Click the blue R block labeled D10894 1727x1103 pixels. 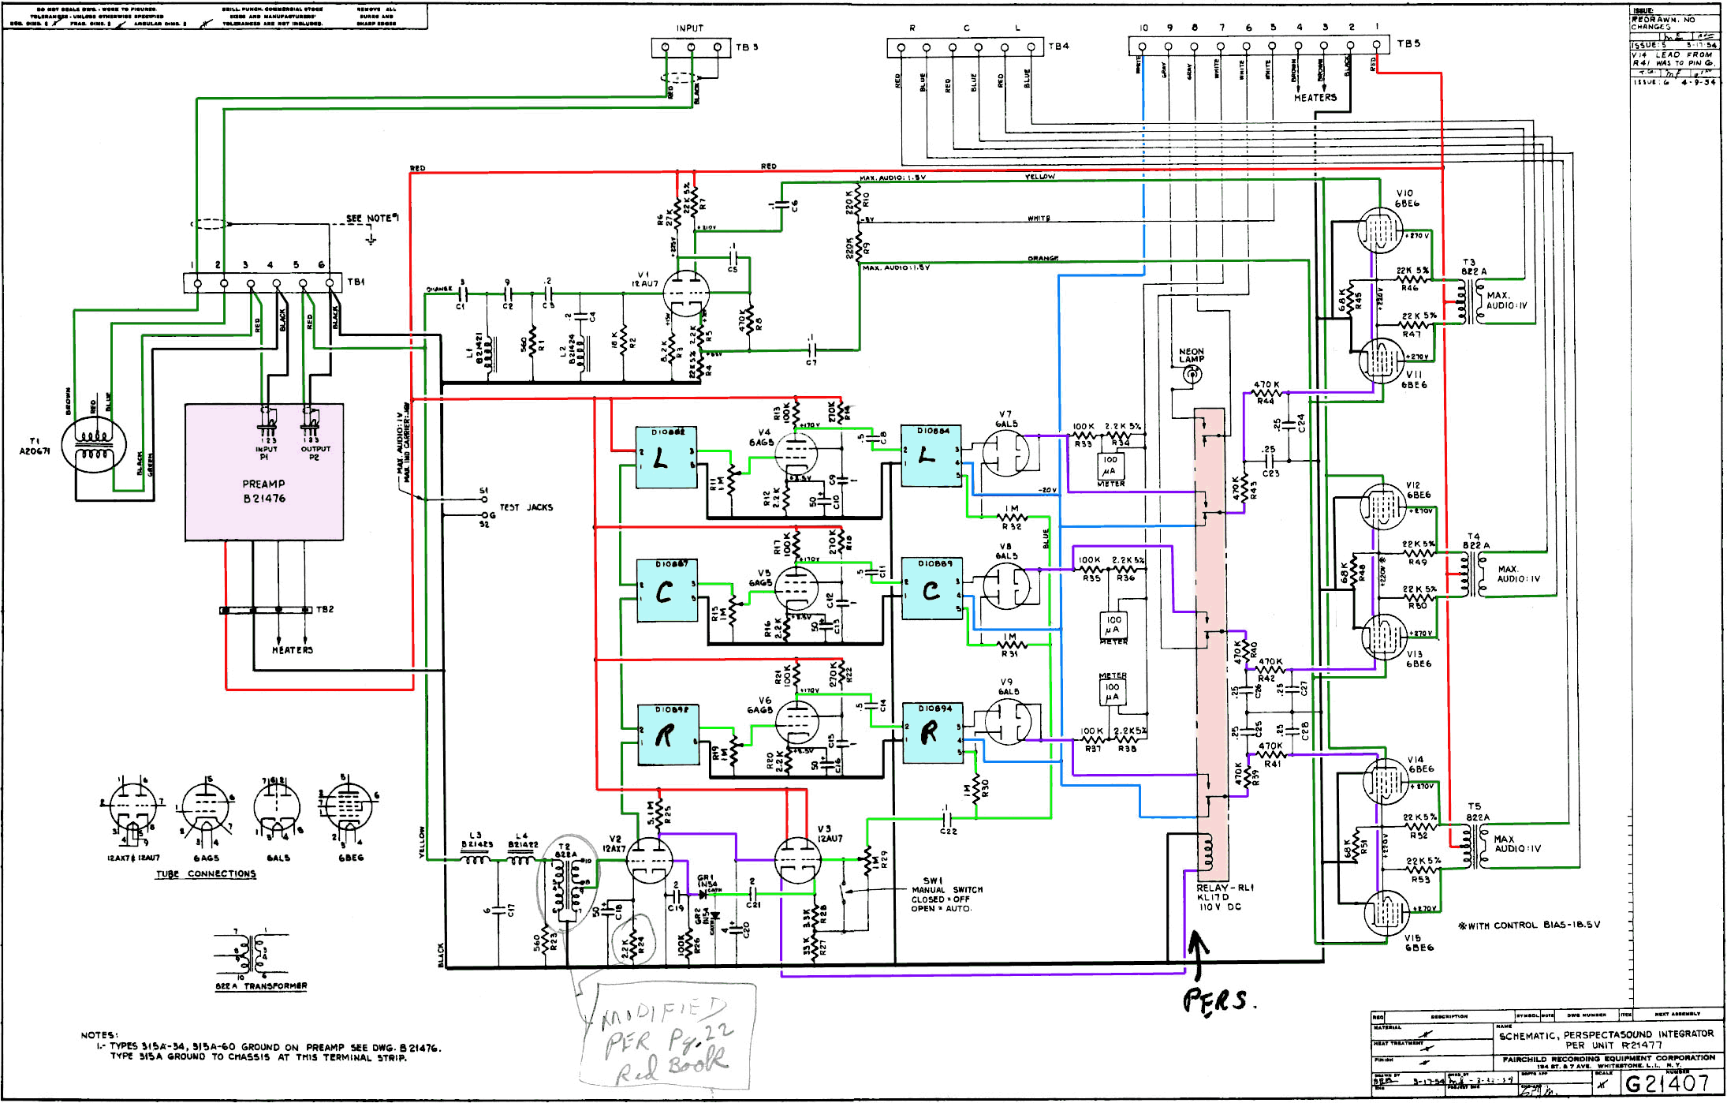coord(932,733)
